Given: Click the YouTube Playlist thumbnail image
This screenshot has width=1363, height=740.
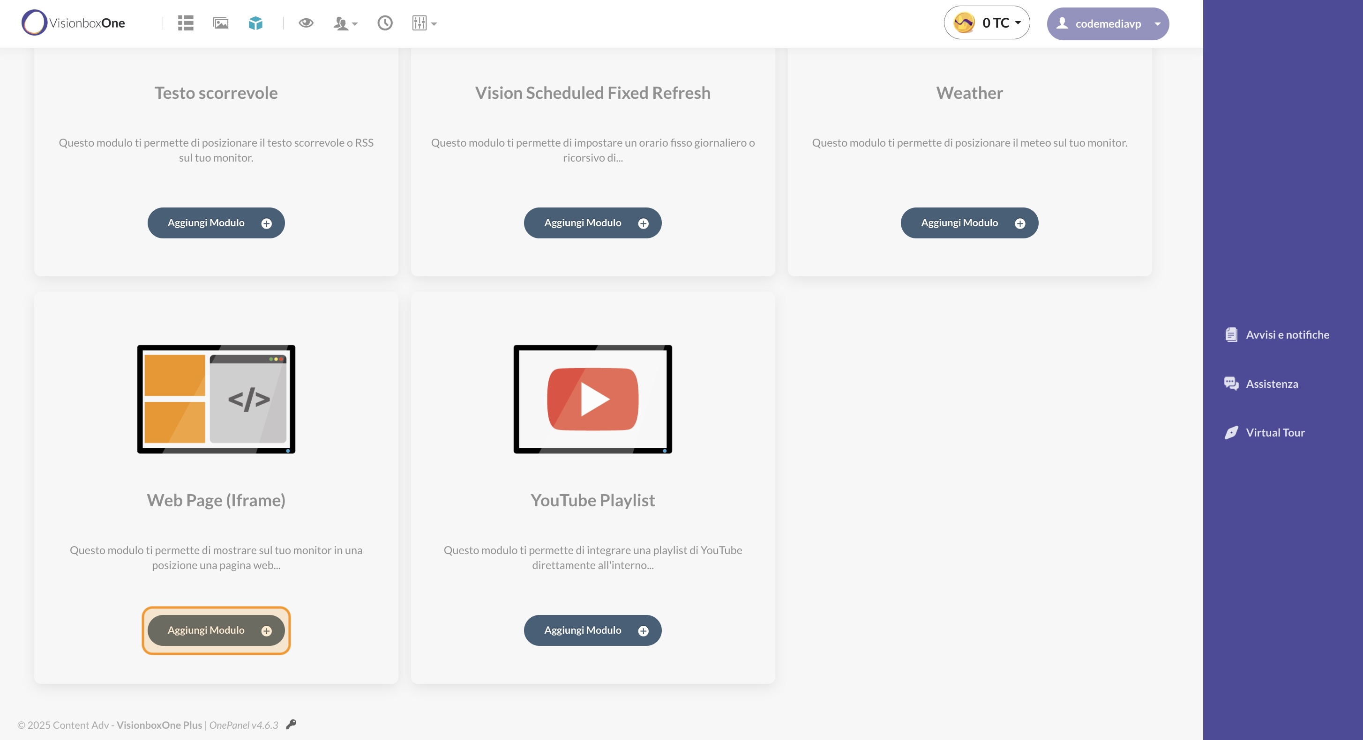Looking at the screenshot, I should (x=592, y=399).
